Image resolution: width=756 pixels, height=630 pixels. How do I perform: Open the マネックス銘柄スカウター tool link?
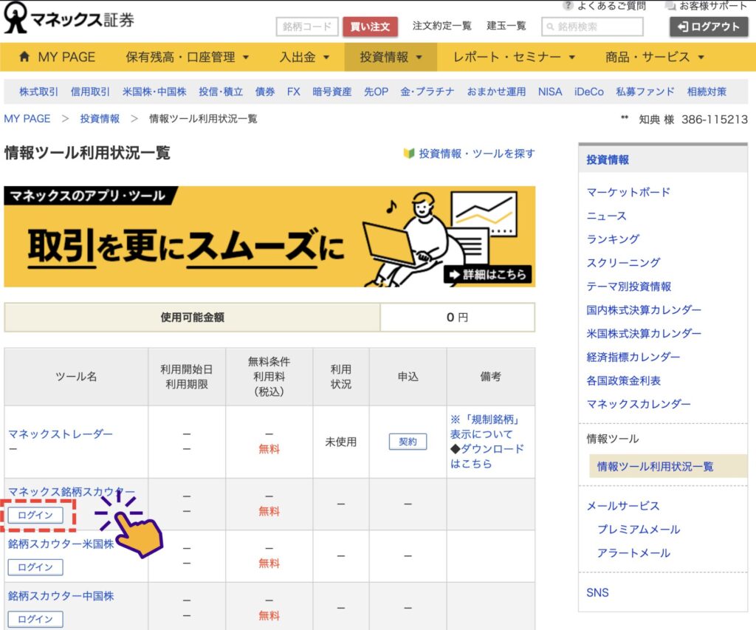tap(72, 492)
